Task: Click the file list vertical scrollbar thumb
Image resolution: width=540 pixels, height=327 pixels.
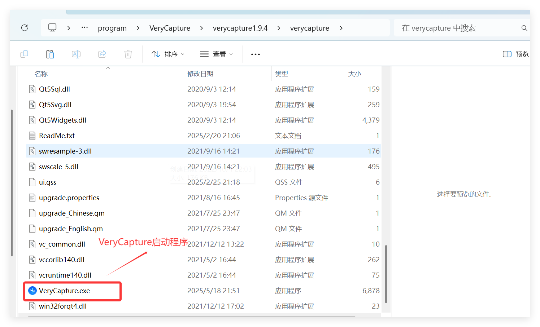Action: click(x=386, y=274)
